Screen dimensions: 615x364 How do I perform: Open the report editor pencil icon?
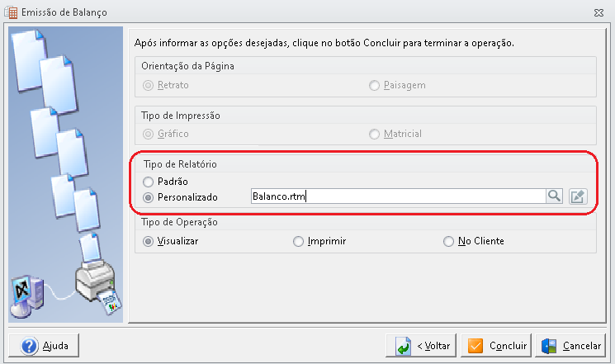pyautogui.click(x=578, y=196)
